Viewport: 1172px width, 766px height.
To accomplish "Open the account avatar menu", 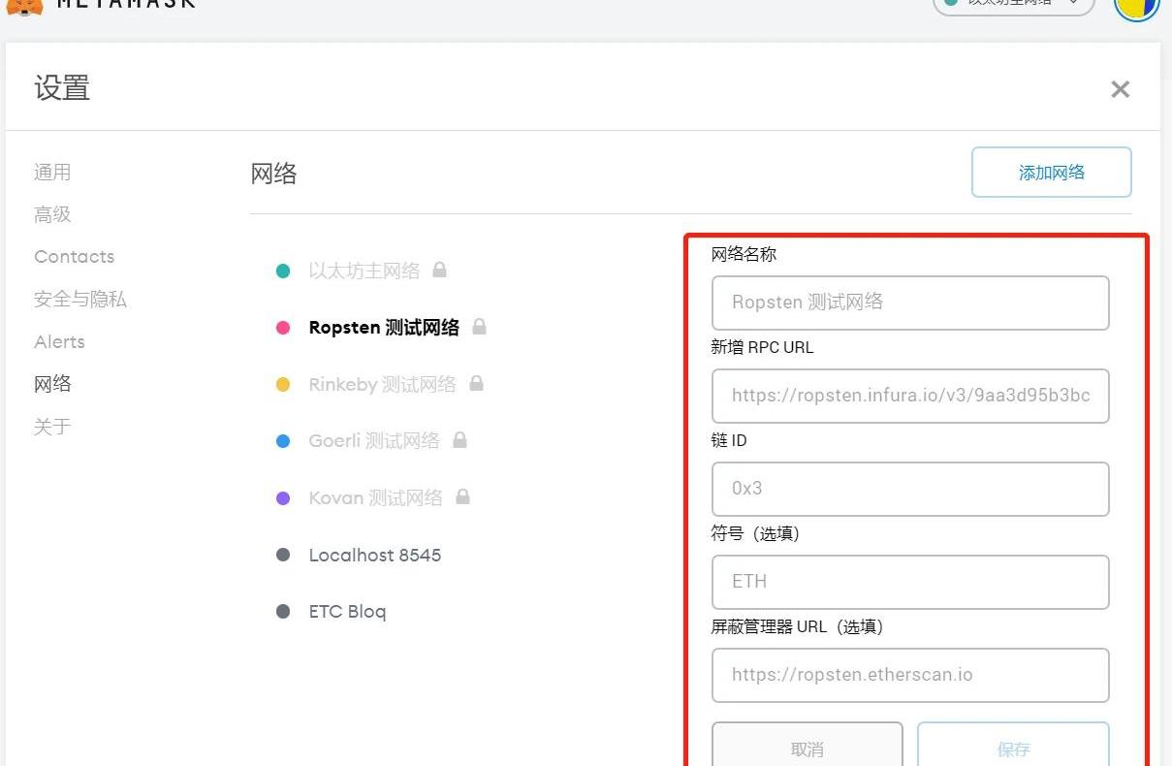I will (x=1137, y=6).
